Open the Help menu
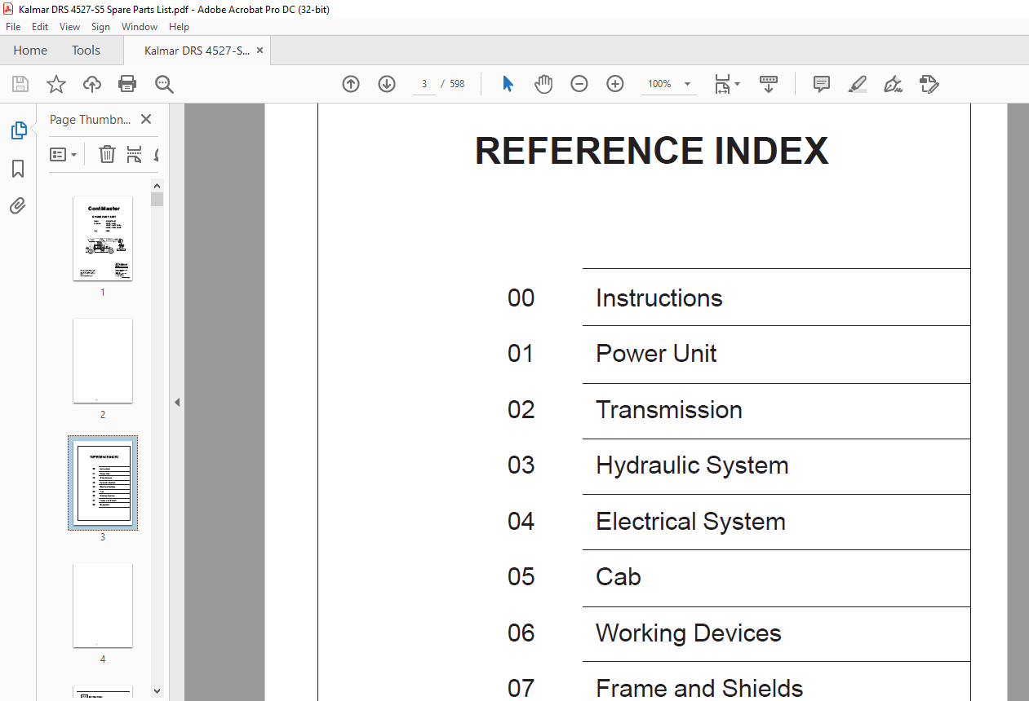This screenshot has width=1029, height=701. click(179, 27)
